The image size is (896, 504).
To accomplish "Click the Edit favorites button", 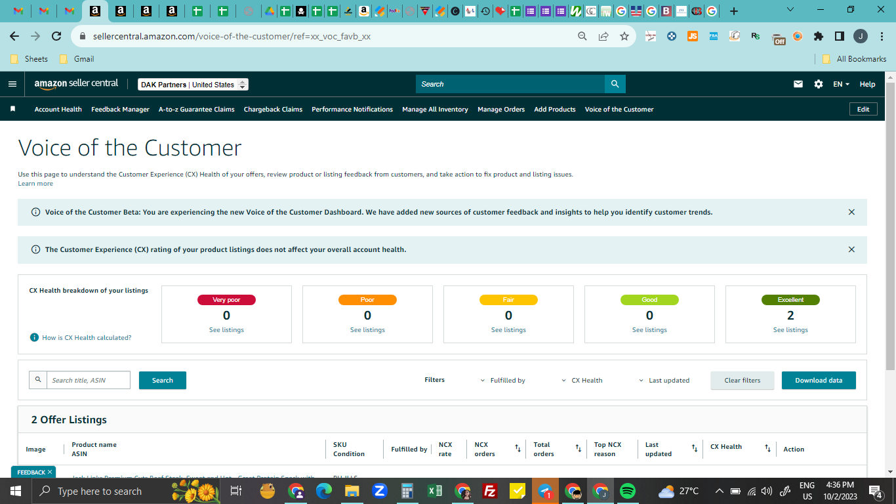I will coord(863,109).
